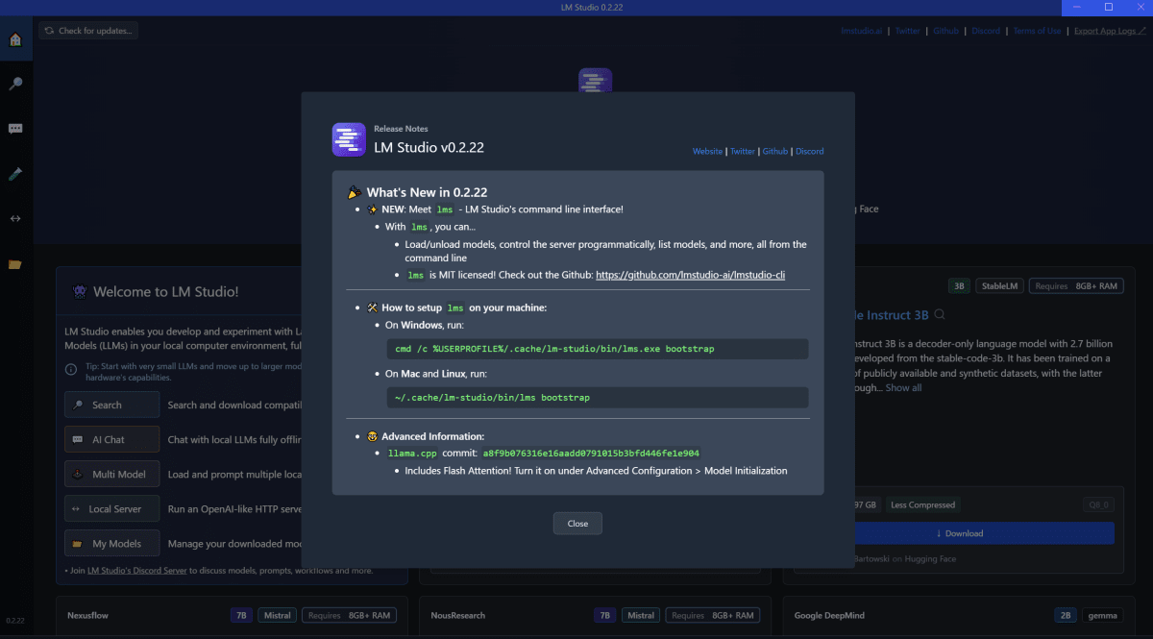Image resolution: width=1153 pixels, height=639 pixels.
Task: Click Check for updates button
Action: 88,31
